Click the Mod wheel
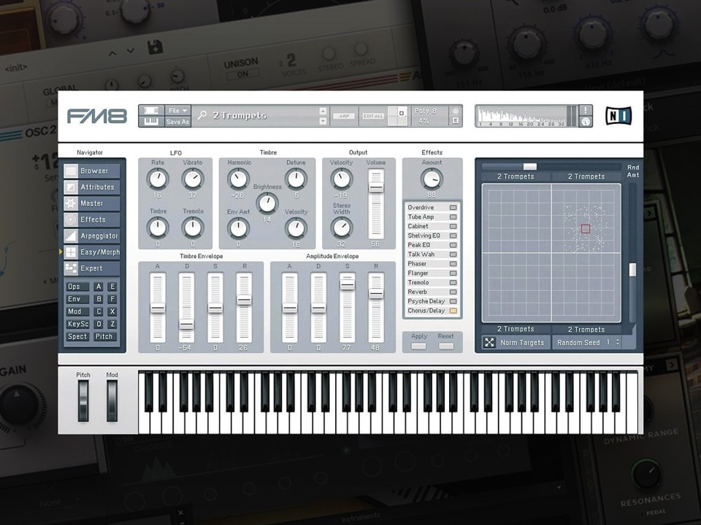 click(x=112, y=400)
